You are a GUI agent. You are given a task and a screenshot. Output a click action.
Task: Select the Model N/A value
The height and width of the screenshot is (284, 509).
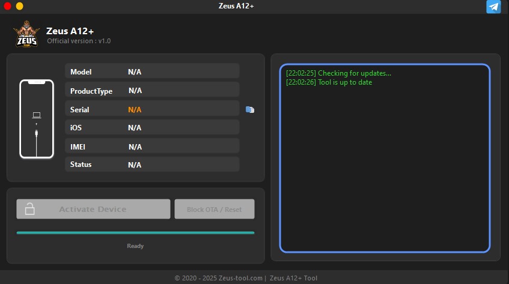[x=135, y=72]
